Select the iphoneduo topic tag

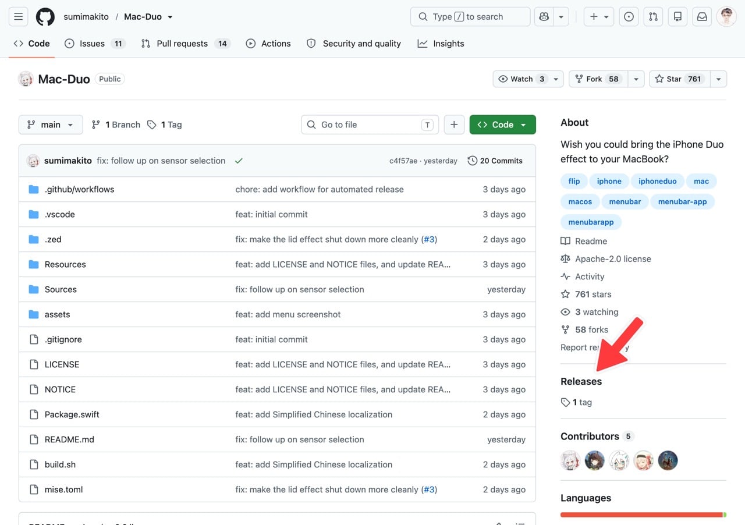[657, 181]
